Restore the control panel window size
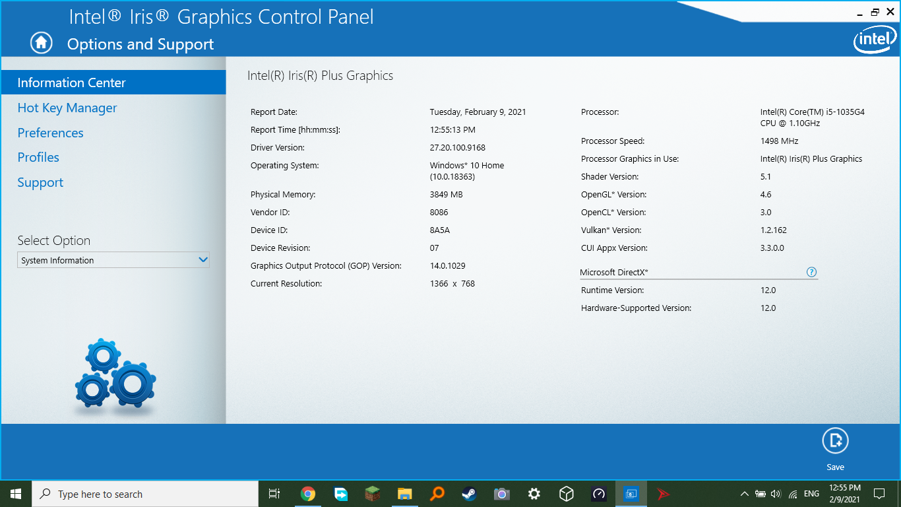Image resolution: width=901 pixels, height=507 pixels. pyautogui.click(x=875, y=12)
